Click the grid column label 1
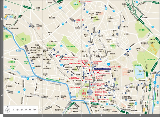This screenshot has height=117, width=160. [23, 115]
